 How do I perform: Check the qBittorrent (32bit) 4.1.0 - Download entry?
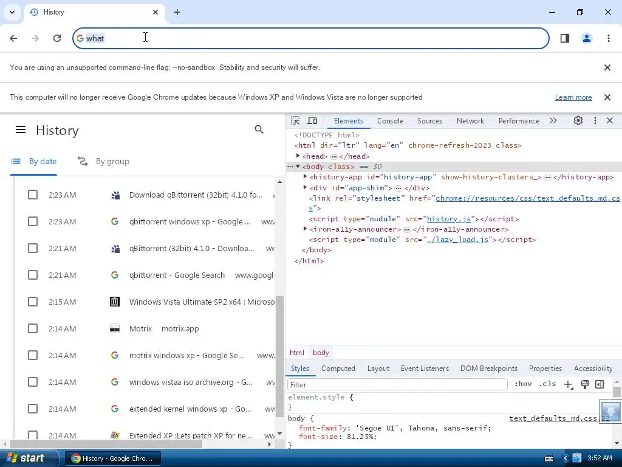(x=33, y=248)
